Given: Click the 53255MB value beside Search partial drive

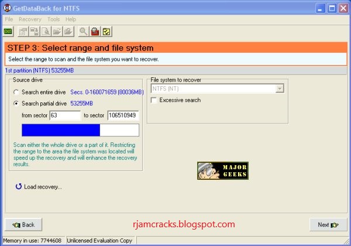Looking at the screenshot, I should click(81, 103).
